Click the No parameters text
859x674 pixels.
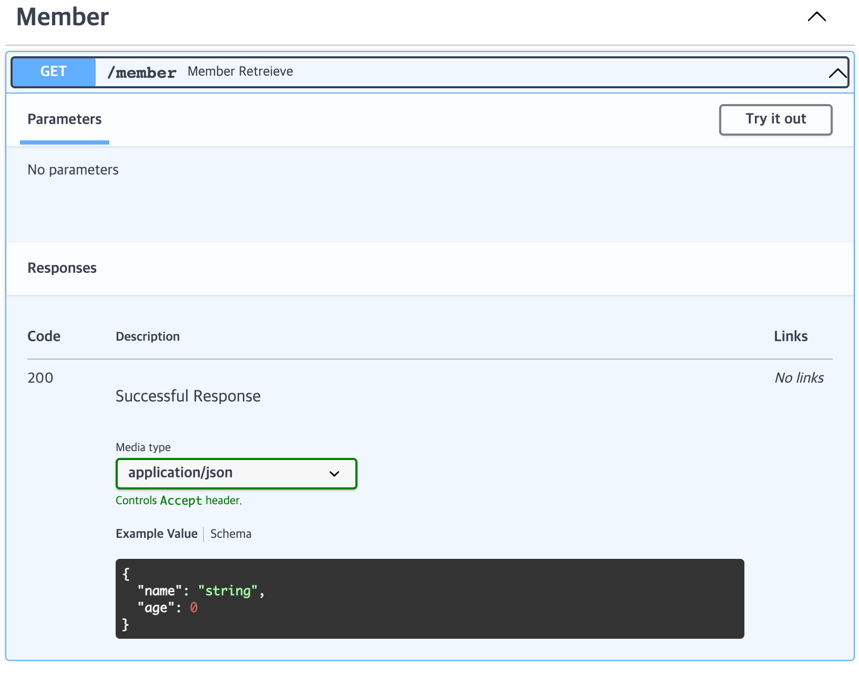[73, 170]
